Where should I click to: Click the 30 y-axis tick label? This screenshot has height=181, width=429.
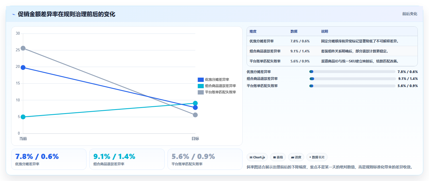[x=18, y=34]
